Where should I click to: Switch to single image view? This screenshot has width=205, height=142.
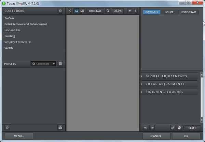click(76, 11)
